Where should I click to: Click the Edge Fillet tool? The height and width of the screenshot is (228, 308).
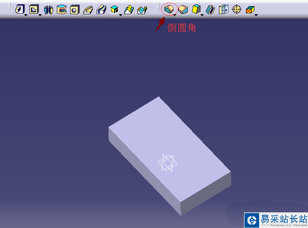pos(169,9)
